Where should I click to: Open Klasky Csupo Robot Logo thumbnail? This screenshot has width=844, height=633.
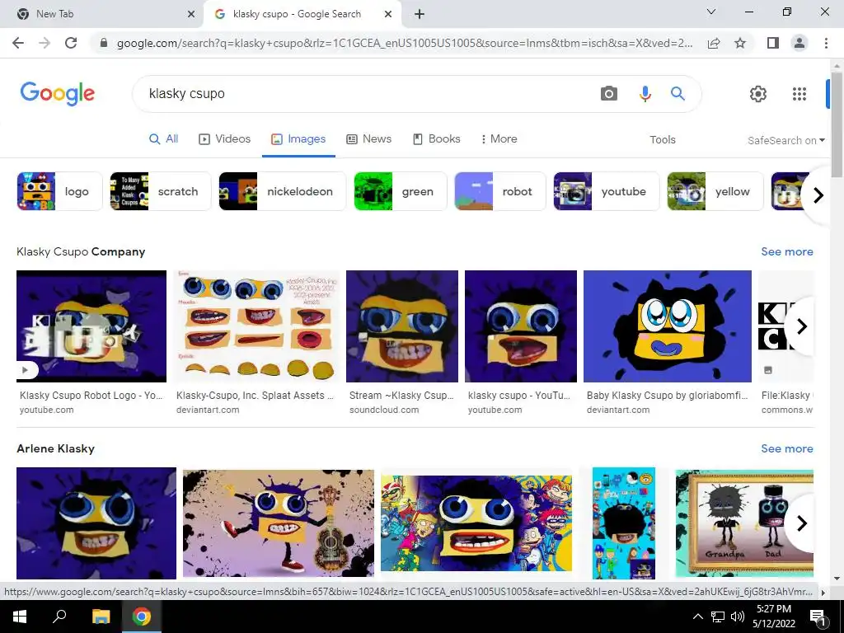click(x=91, y=326)
